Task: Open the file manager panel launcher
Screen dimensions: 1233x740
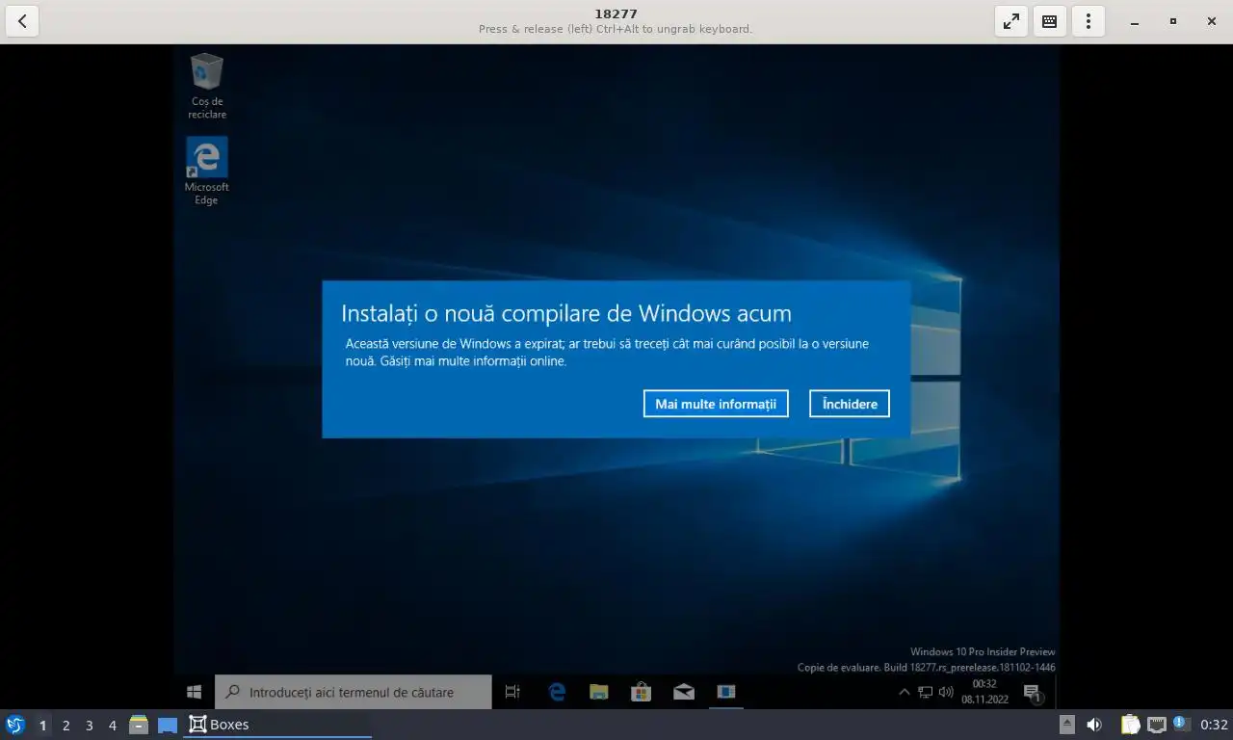Action: [139, 725]
